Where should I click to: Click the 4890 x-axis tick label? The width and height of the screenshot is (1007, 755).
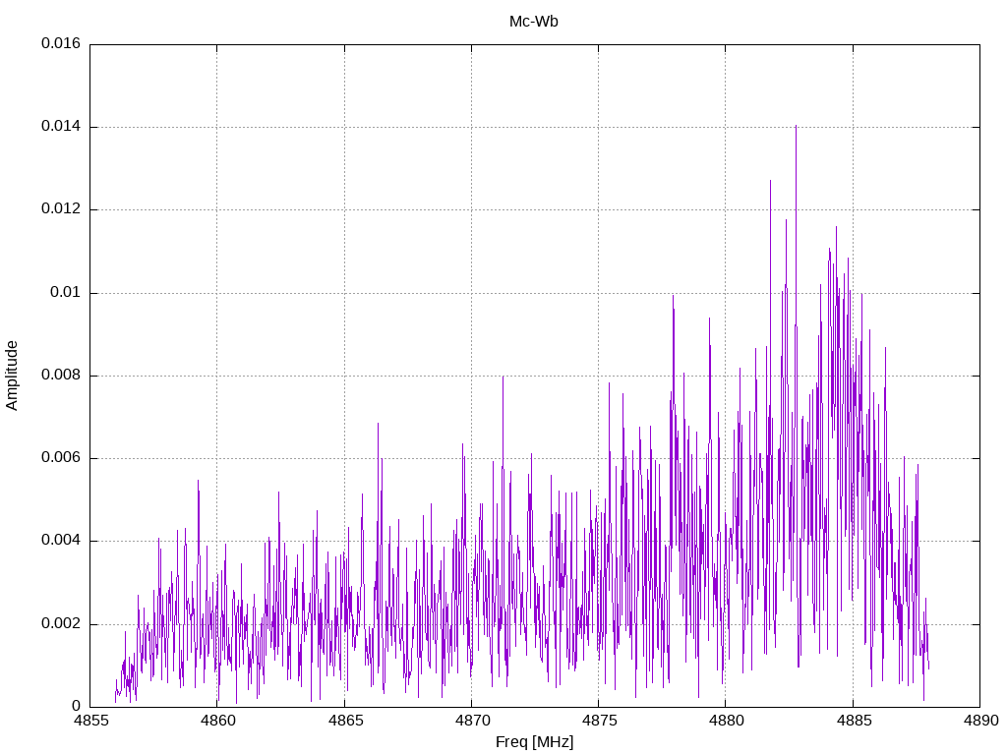tap(978, 721)
